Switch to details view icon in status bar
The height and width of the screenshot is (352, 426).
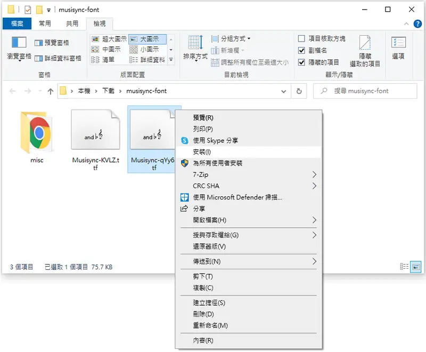coord(404,267)
